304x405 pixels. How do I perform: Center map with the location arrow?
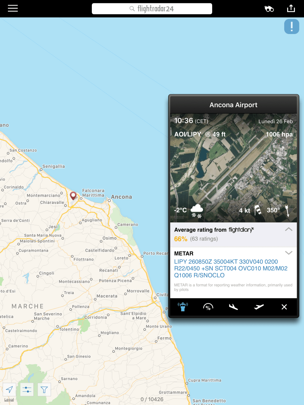pos(9,390)
